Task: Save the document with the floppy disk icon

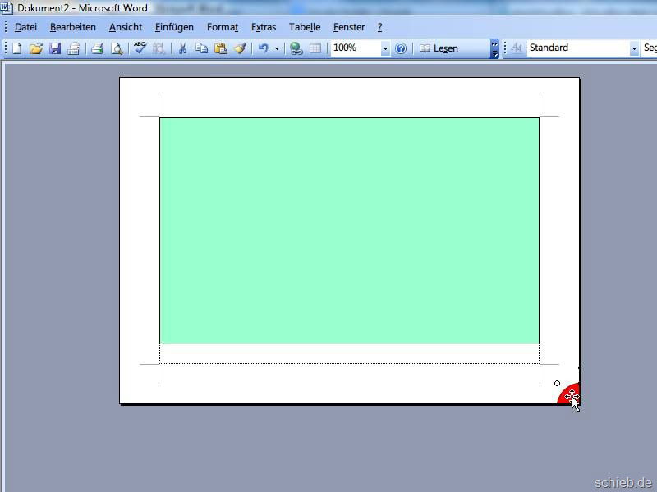Action: tap(55, 48)
